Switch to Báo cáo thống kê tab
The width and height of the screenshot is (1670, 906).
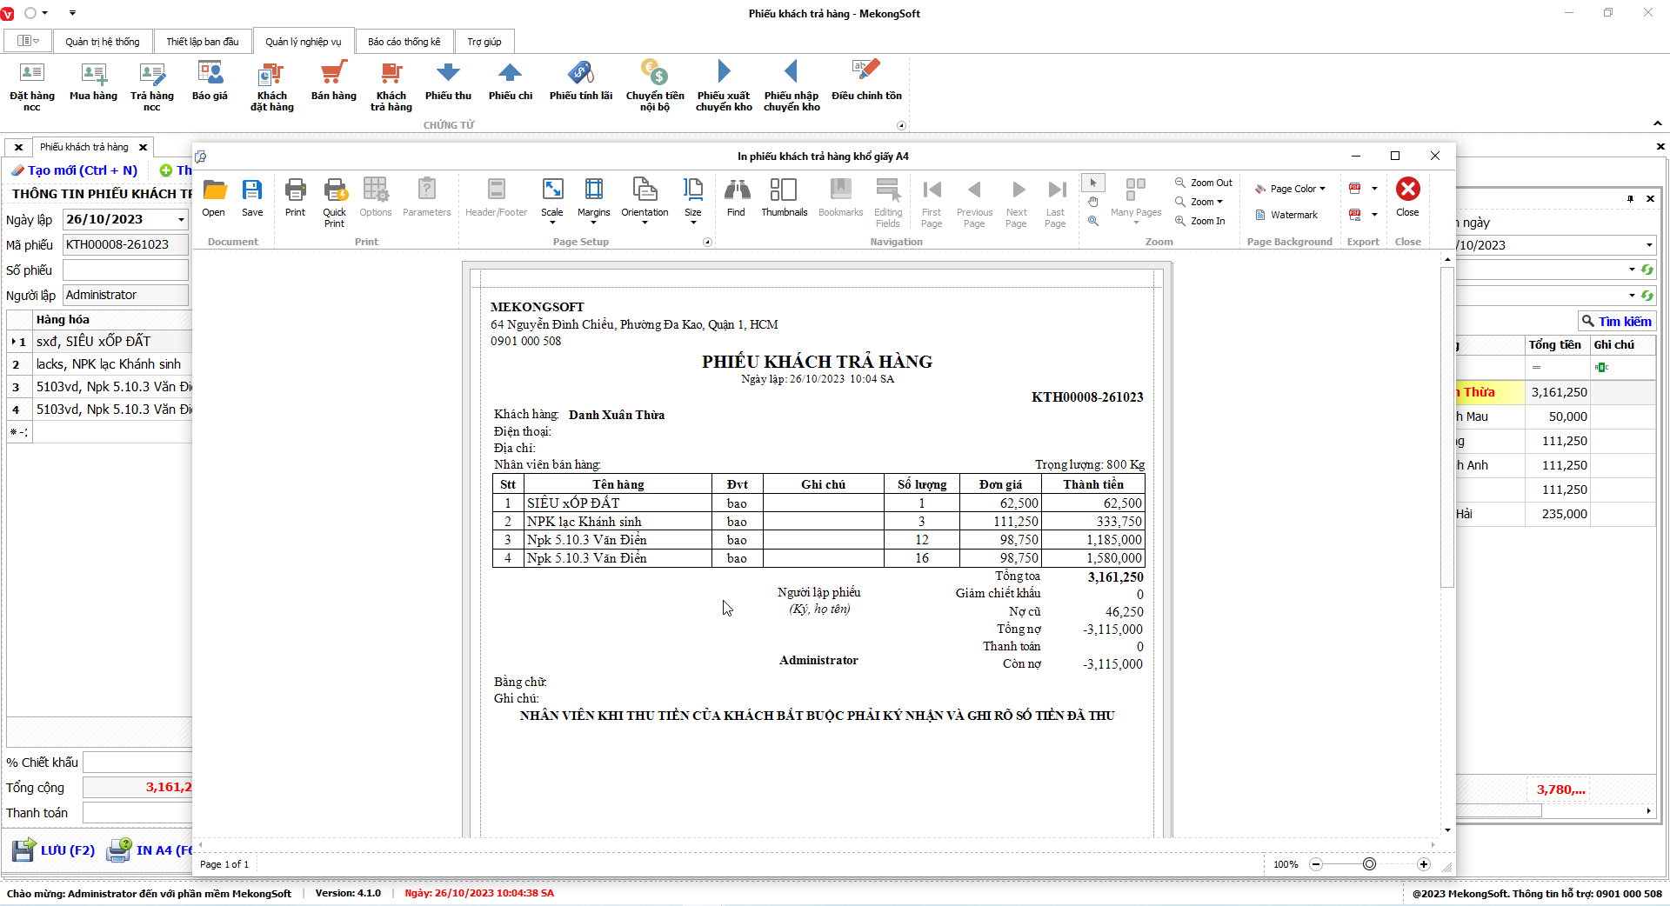404,42
